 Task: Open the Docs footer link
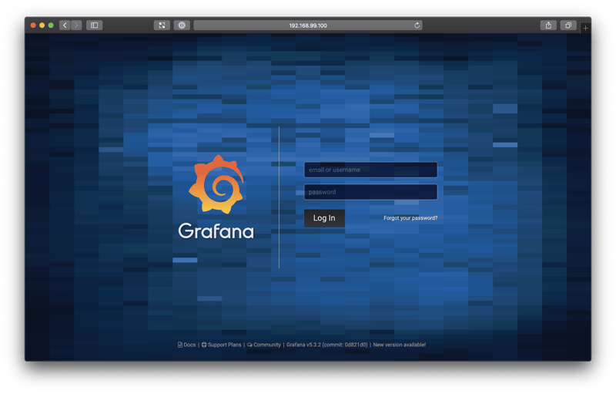tap(187, 345)
